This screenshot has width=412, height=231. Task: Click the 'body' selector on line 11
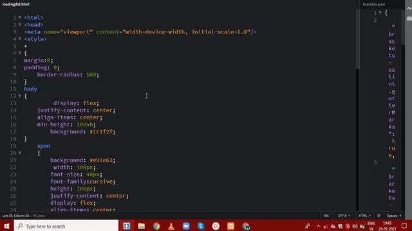pyautogui.click(x=30, y=89)
